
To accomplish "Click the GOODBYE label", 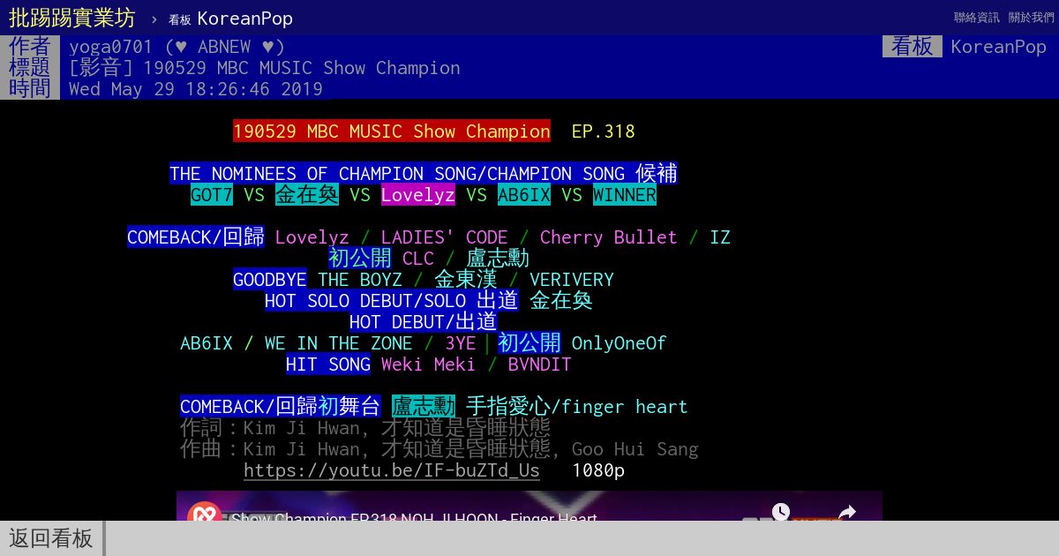I will [x=270, y=280].
